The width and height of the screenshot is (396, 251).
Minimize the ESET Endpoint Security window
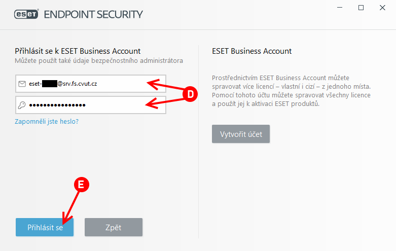(x=340, y=8)
